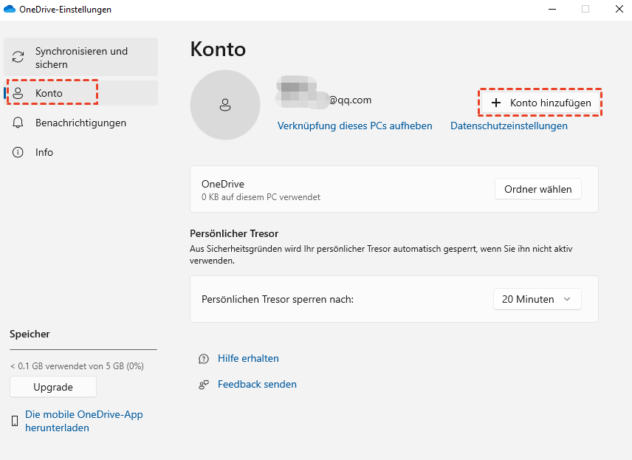
Task: Click Verknüpfung dieses PCs aufheben link
Action: point(354,126)
